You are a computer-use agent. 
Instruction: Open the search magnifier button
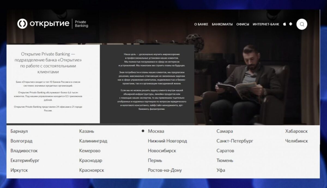tap(302, 24)
